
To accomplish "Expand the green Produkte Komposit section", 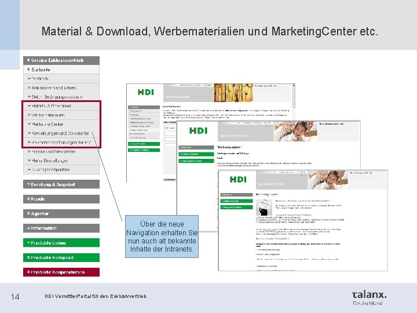I will coord(61,257).
